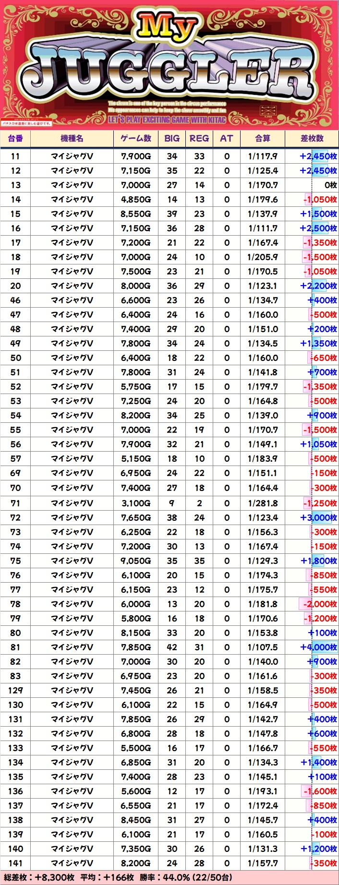Click the 5,750G cell for machine 52
The image size is (339, 885).
[136, 386]
